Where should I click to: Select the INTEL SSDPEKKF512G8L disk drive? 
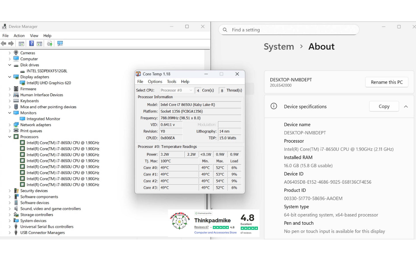coord(47,71)
